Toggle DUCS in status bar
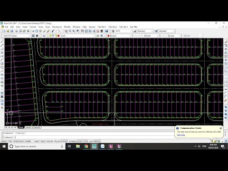228x171 pixels. (80, 141)
